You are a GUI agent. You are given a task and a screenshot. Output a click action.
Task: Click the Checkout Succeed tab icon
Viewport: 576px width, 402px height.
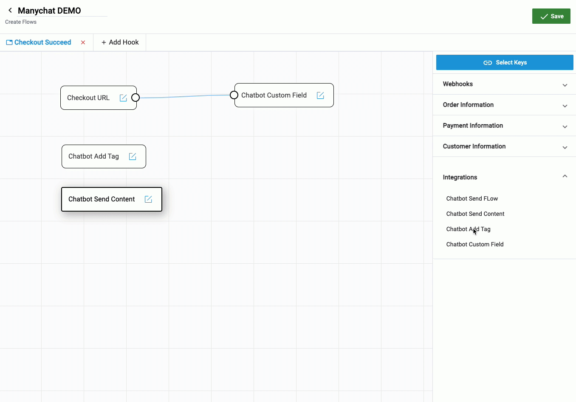tap(9, 42)
